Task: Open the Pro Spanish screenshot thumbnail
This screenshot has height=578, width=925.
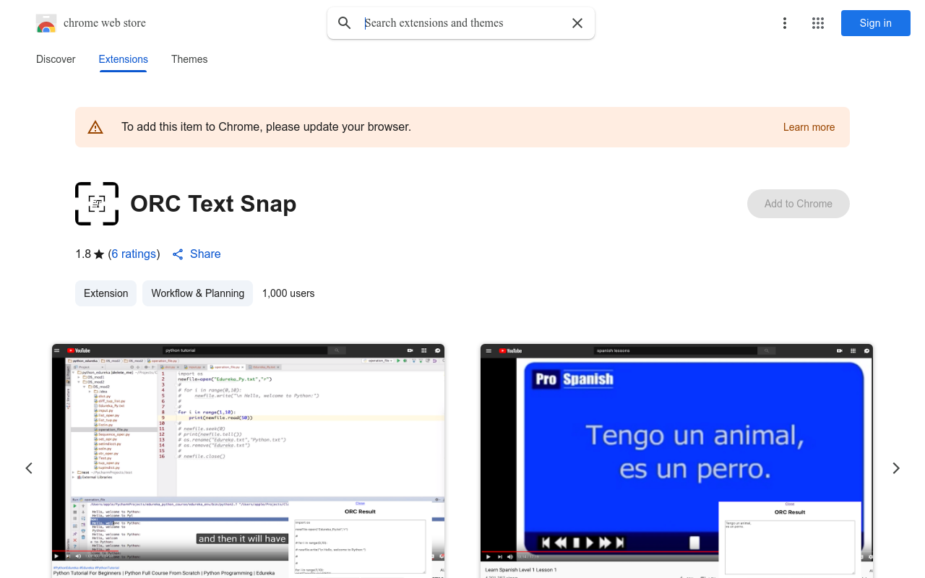Action: tap(676, 461)
